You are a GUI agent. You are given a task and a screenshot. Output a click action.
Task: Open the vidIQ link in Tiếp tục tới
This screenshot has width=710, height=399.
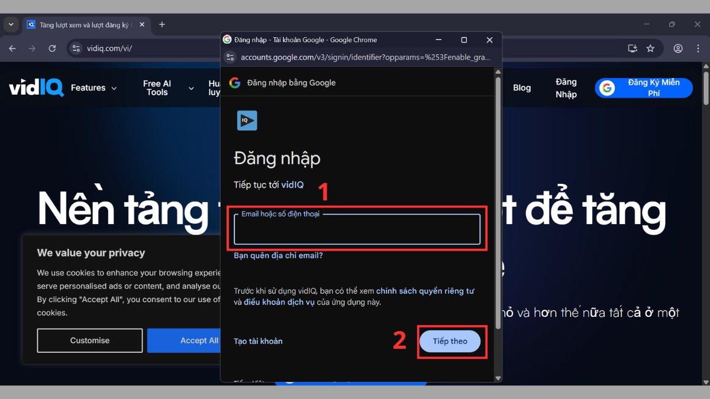tap(292, 184)
